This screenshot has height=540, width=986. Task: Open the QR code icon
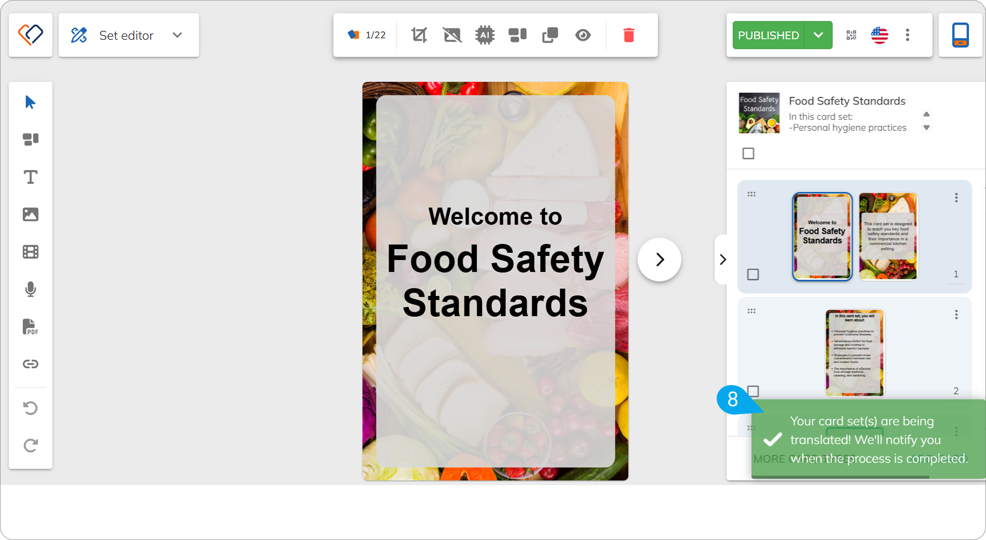[852, 35]
